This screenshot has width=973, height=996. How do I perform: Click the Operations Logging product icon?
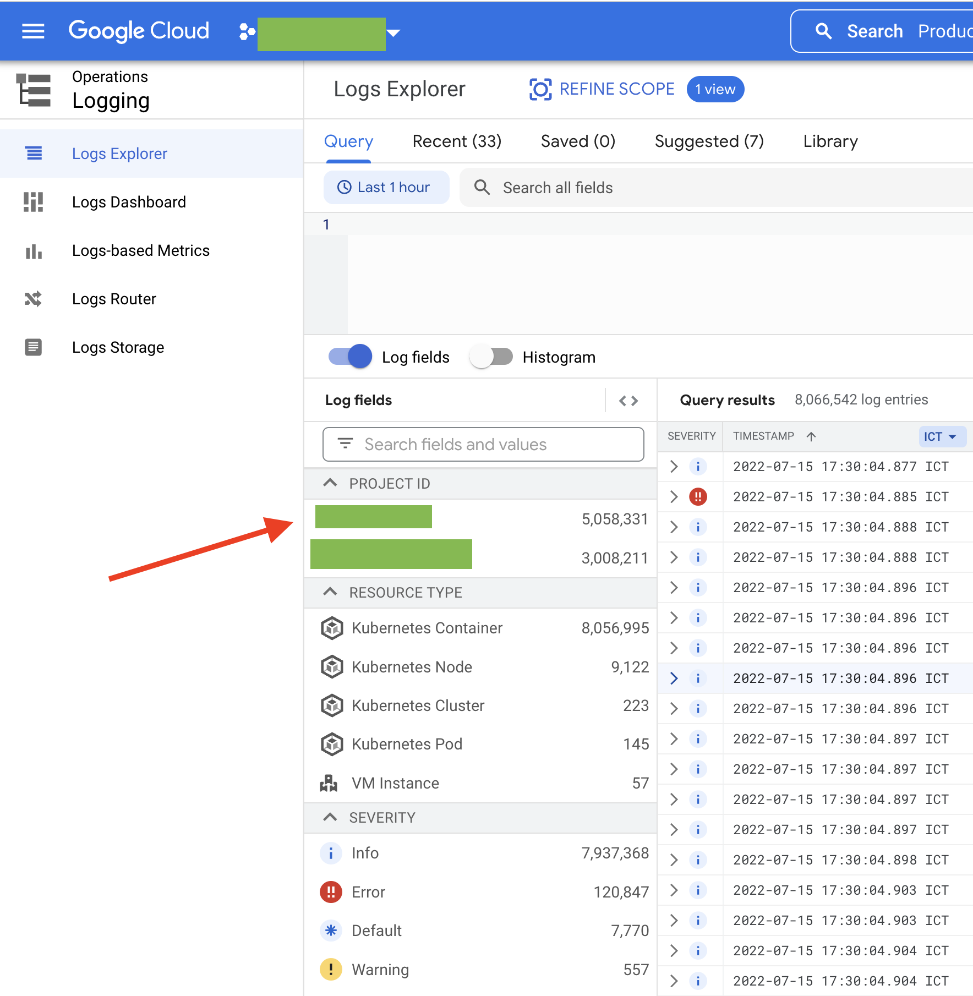[x=34, y=90]
